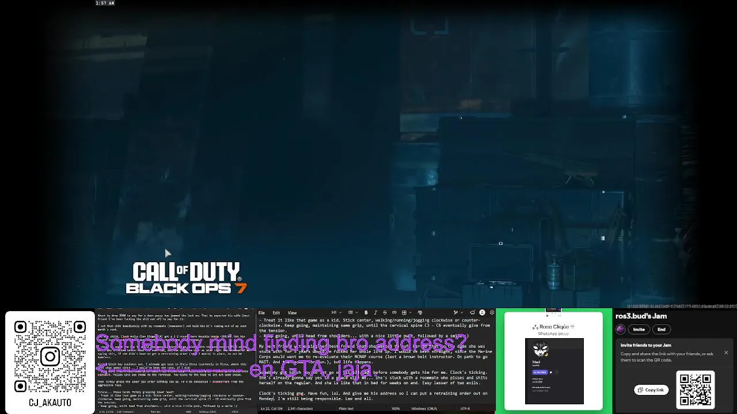Open the Copilot rewrite dropdown in Notepad
Image resolution: width=737 pixels, height=414 pixels.
[x=458, y=313]
